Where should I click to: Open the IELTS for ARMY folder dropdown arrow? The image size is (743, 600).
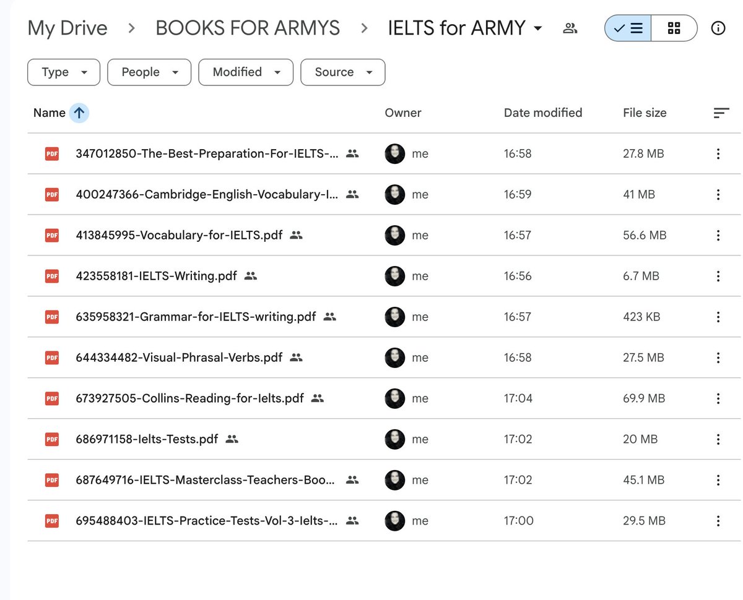tap(537, 28)
